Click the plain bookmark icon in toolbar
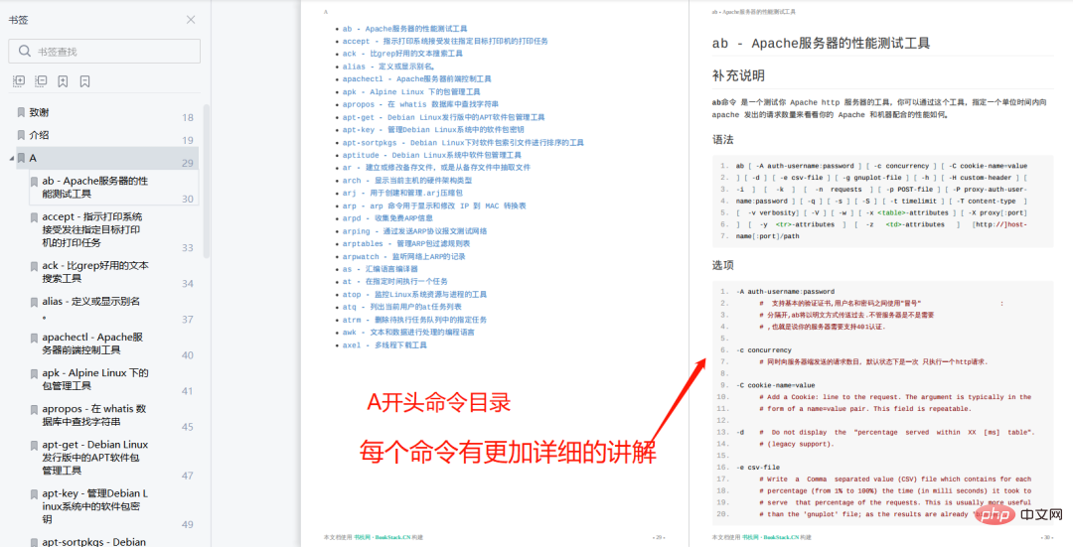Image resolution: width=1073 pixels, height=547 pixels. (x=84, y=81)
